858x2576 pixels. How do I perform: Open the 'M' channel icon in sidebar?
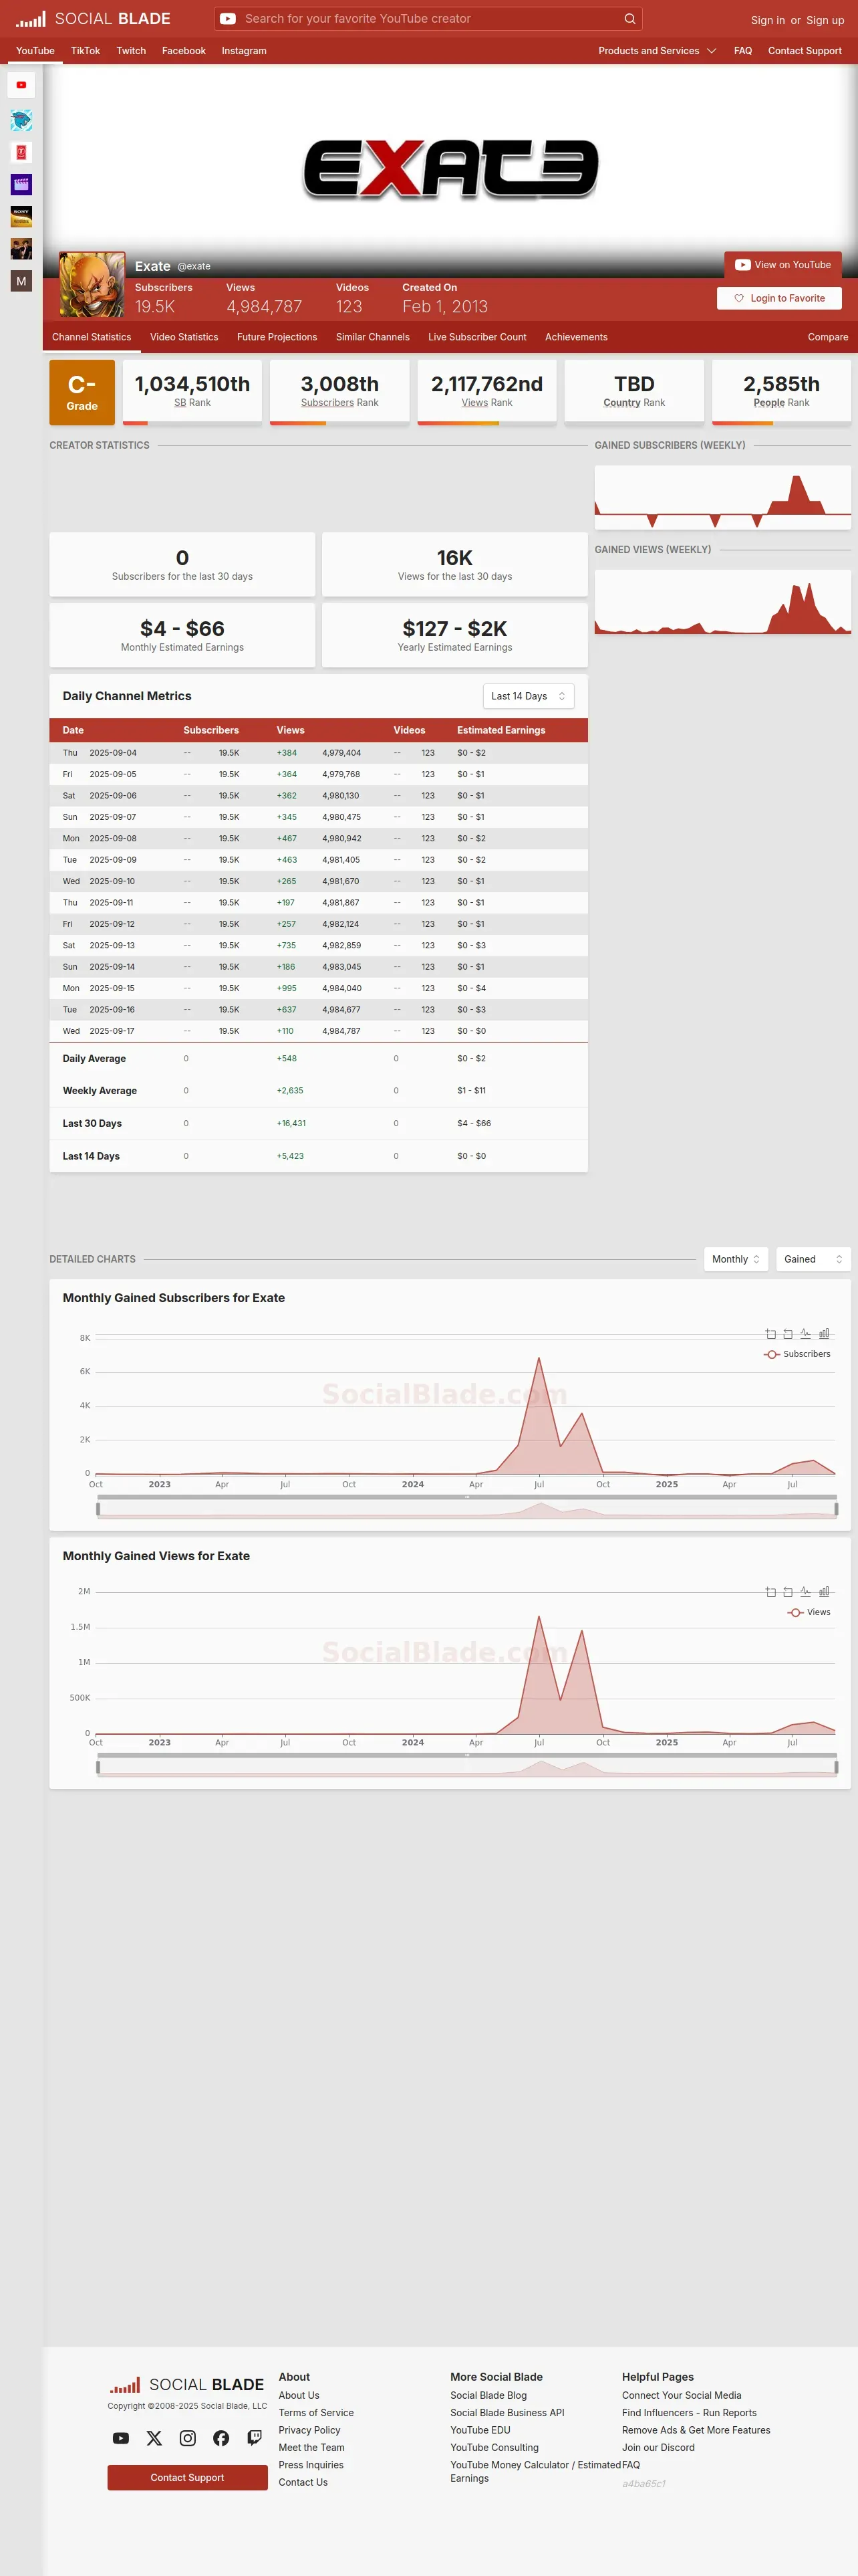21,281
